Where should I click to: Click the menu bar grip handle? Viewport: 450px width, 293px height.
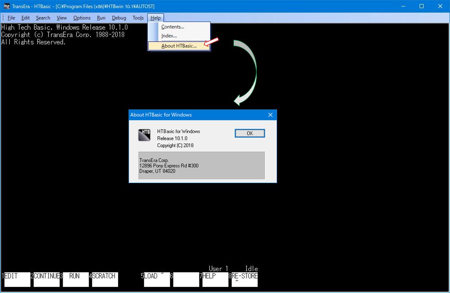(3, 18)
